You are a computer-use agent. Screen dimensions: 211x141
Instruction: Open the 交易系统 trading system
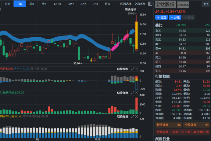coord(140,4)
